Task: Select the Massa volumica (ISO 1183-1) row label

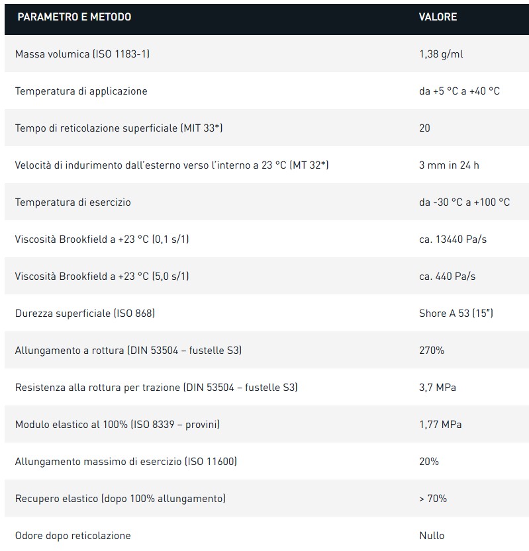Action: coord(82,54)
